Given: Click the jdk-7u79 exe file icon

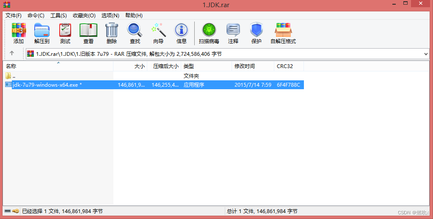Looking at the screenshot, I should [8, 85].
